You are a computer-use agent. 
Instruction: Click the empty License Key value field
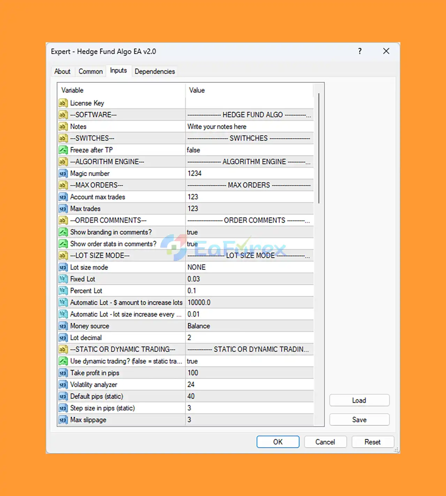(x=249, y=103)
